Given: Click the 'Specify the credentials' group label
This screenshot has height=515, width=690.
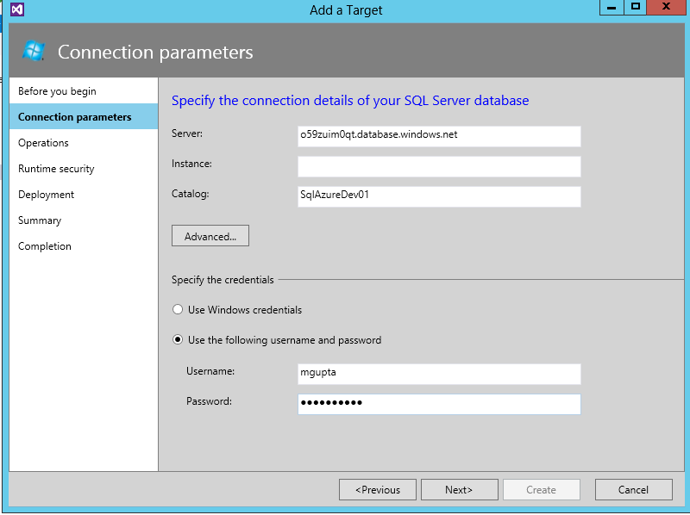Looking at the screenshot, I should pos(223,280).
